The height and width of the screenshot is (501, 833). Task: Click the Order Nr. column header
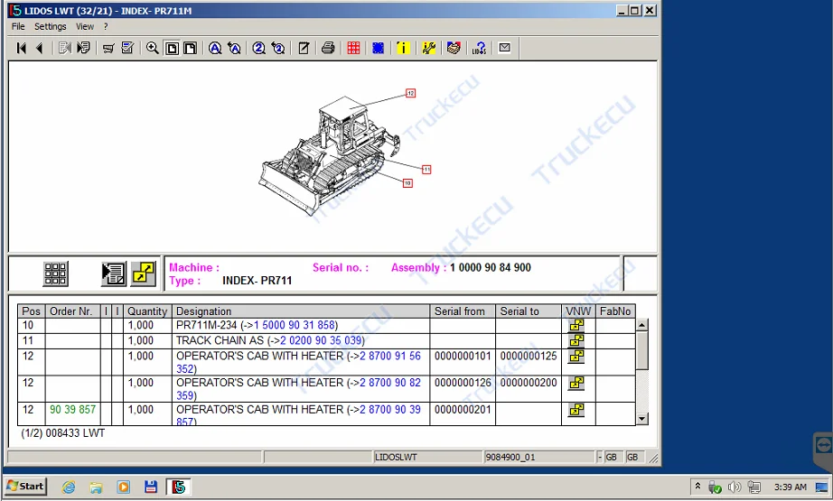(73, 311)
